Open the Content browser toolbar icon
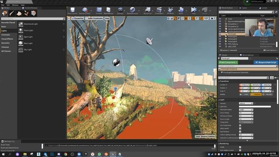Screen dimensions: 279x157 99,10
